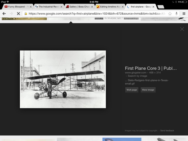
Task: Stop page loading with X button
Action: point(18,14)
